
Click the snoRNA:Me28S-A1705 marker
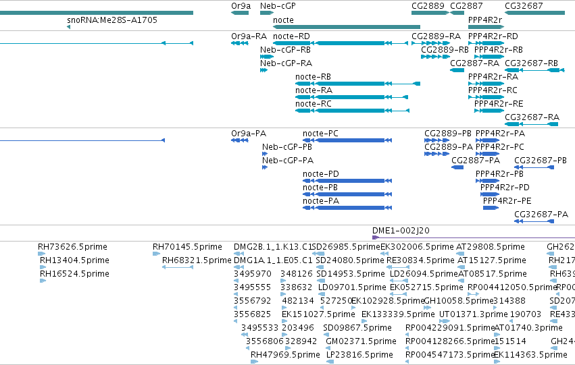pos(68,27)
